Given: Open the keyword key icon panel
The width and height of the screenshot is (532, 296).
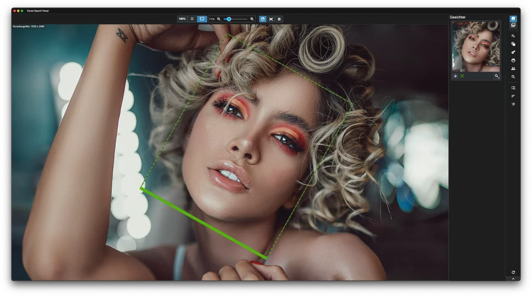Looking at the screenshot, I should (513, 52).
